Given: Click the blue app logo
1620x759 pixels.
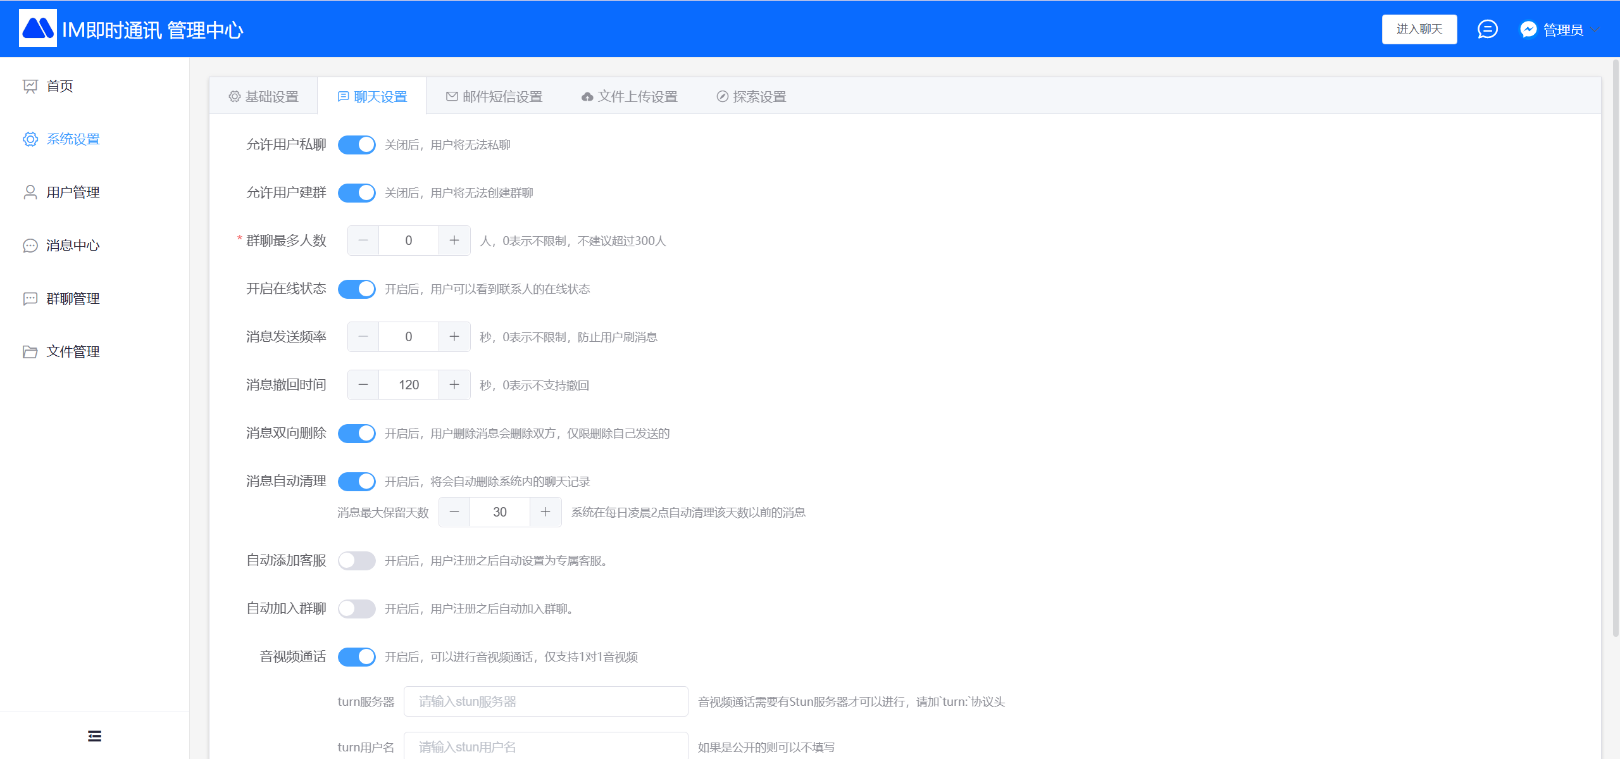Looking at the screenshot, I should coord(38,28).
